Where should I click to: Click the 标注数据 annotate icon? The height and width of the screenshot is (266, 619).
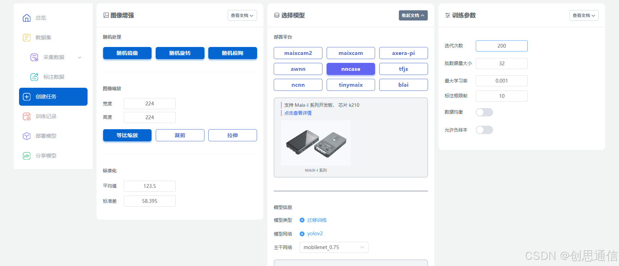pyautogui.click(x=34, y=77)
